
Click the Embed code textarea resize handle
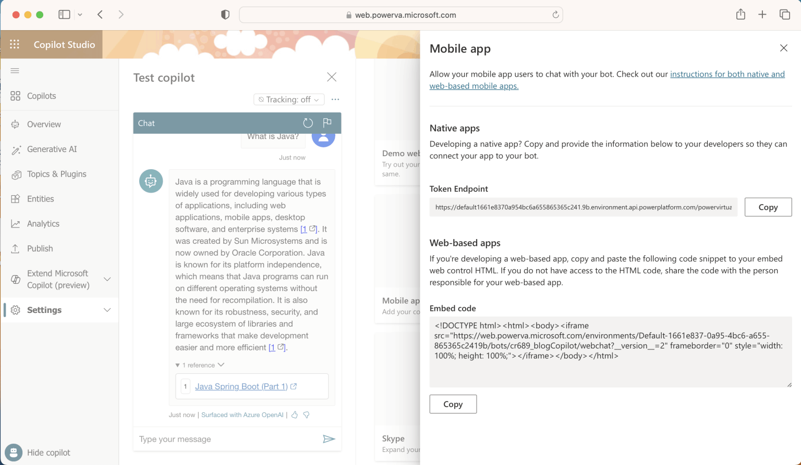coord(789,384)
